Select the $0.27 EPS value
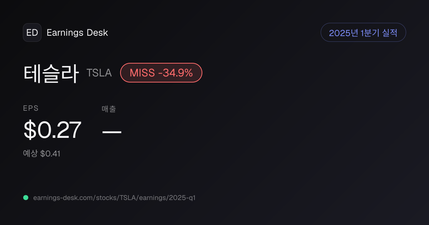Viewport: 429px width, 225px height. [52, 130]
